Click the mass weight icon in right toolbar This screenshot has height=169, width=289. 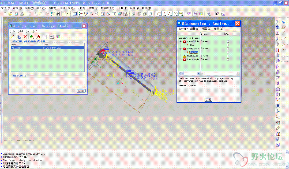[x=278, y=89]
